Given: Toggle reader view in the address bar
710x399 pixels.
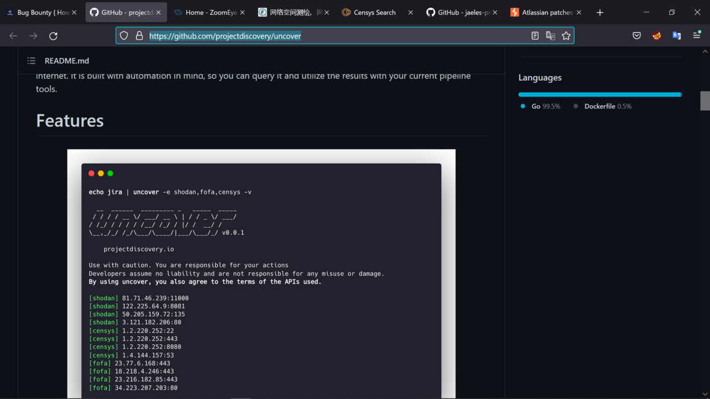Looking at the screenshot, I should [x=535, y=36].
